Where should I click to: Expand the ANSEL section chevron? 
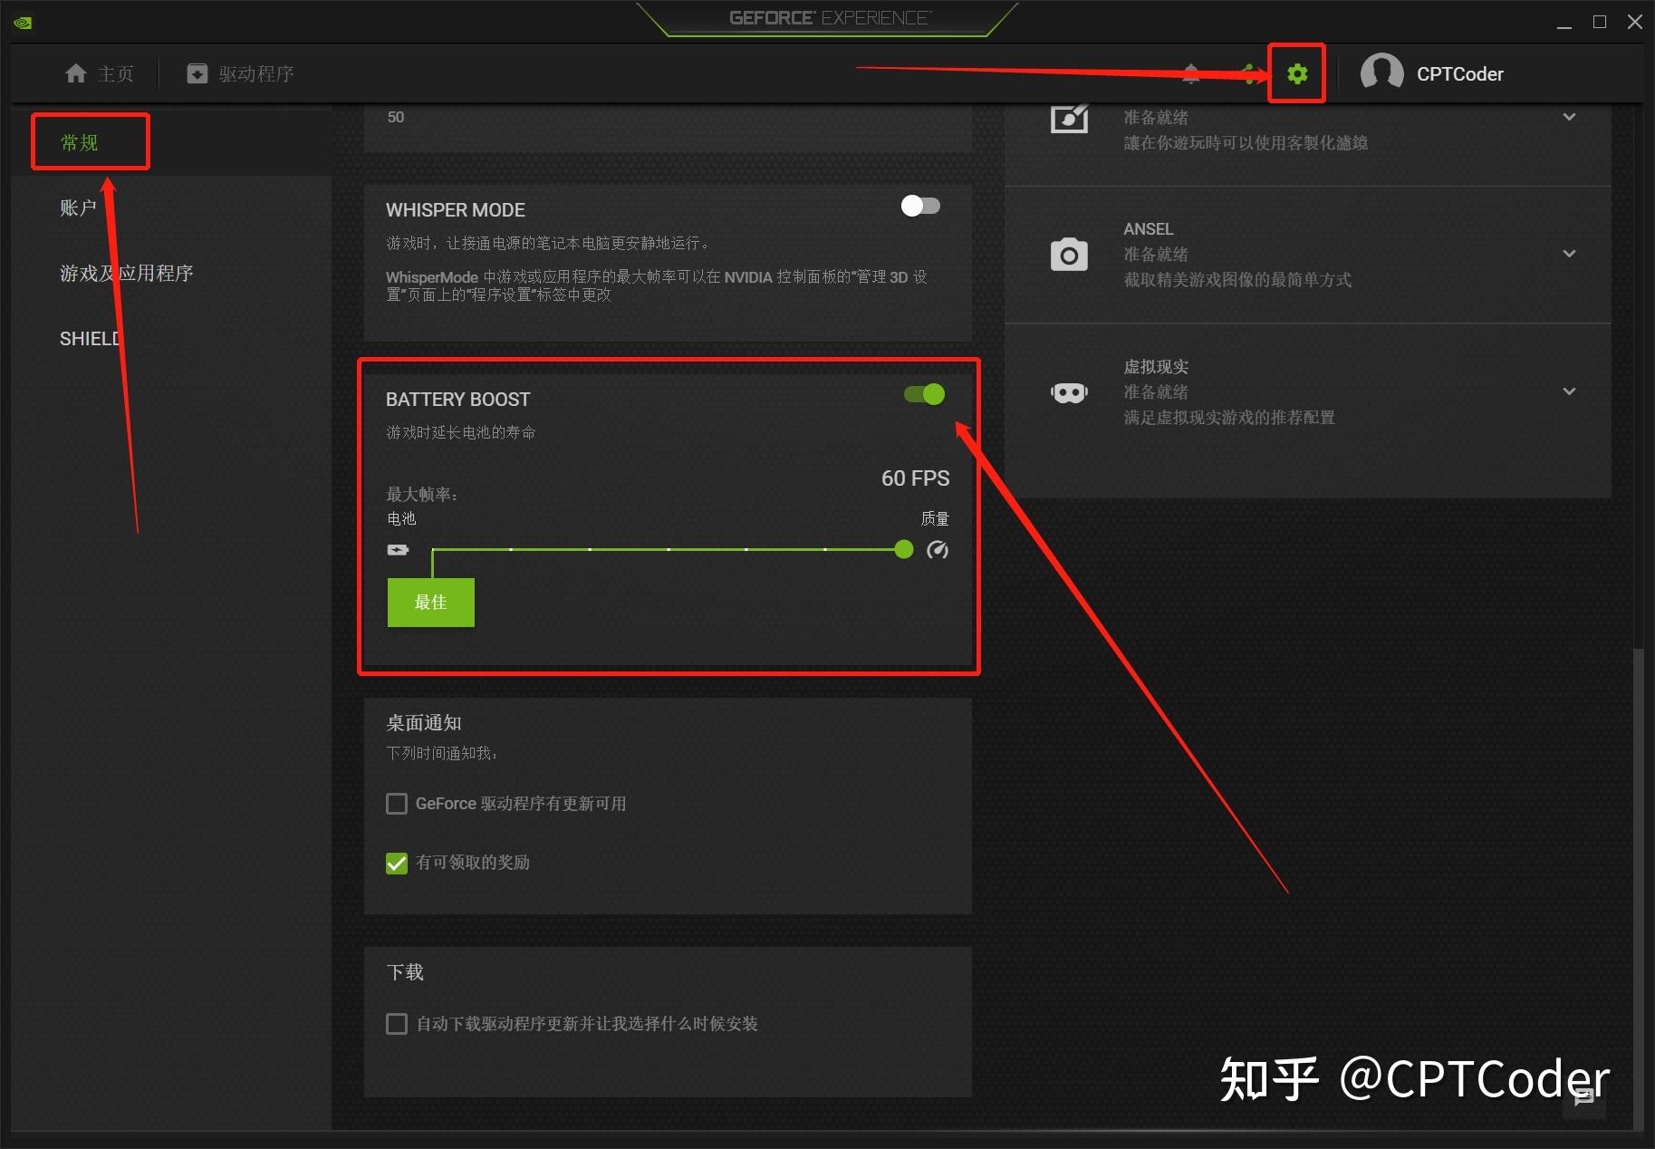[1570, 254]
